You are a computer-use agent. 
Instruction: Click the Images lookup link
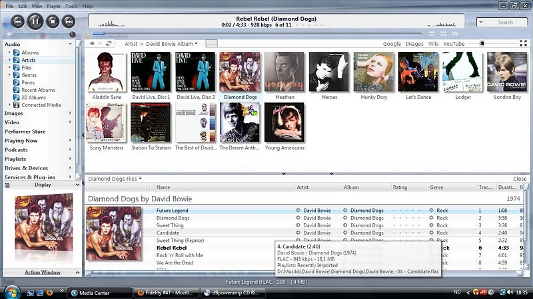[414, 44]
